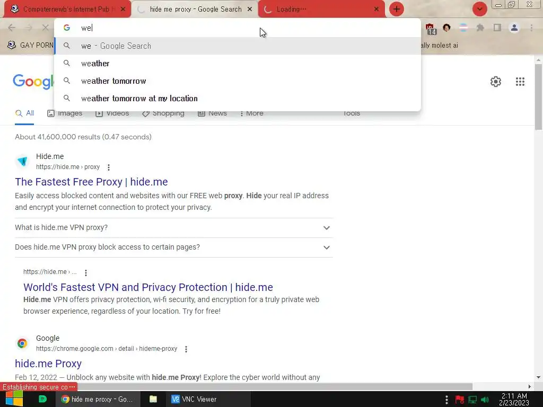Open the More search filters menu
The image size is (543, 407).
pos(251,113)
